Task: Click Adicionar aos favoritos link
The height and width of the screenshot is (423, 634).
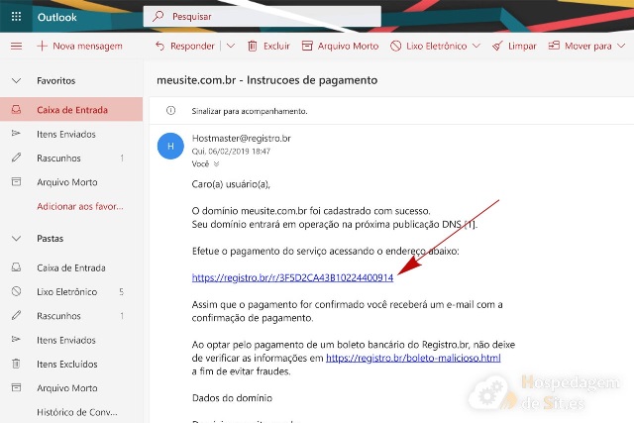Action: (x=80, y=206)
